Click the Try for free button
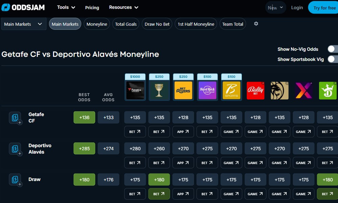The width and height of the screenshot is (338, 203). coord(324,8)
